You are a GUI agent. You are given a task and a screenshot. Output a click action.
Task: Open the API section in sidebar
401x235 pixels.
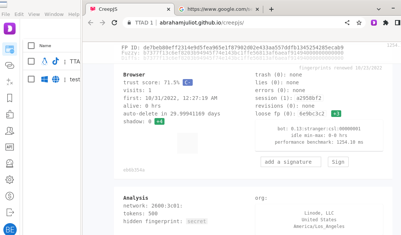[10, 147]
